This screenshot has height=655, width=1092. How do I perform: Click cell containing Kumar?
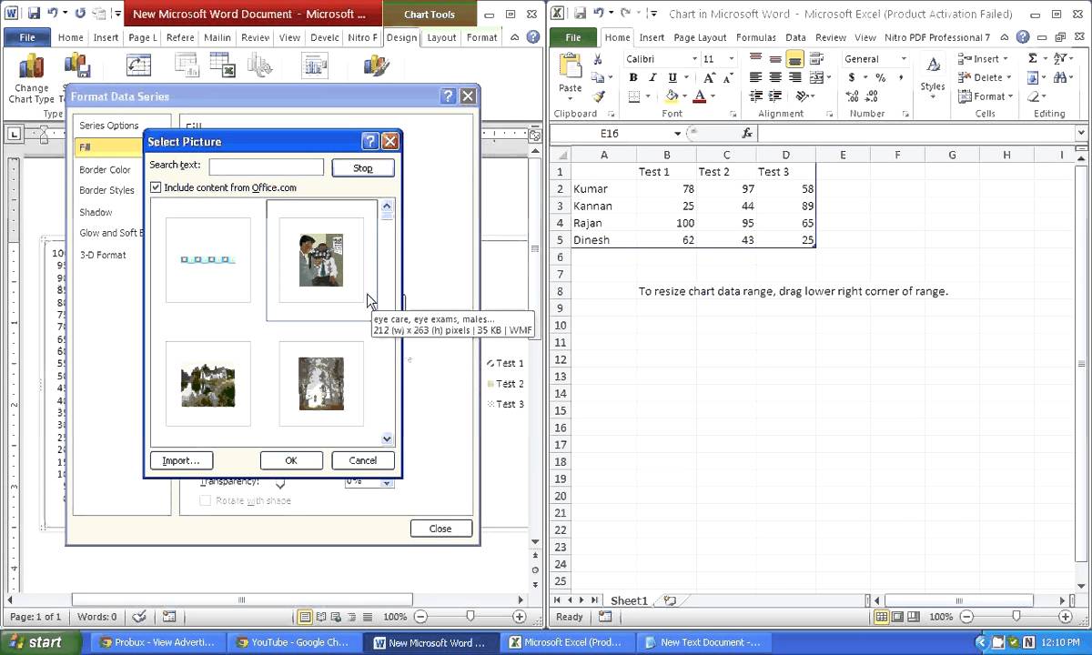tap(603, 188)
